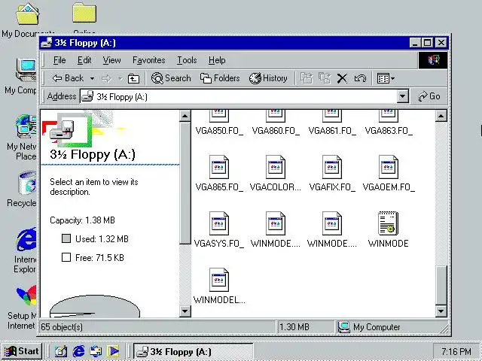
Task: Click the 7:16 PM system clock
Action: tap(456, 351)
